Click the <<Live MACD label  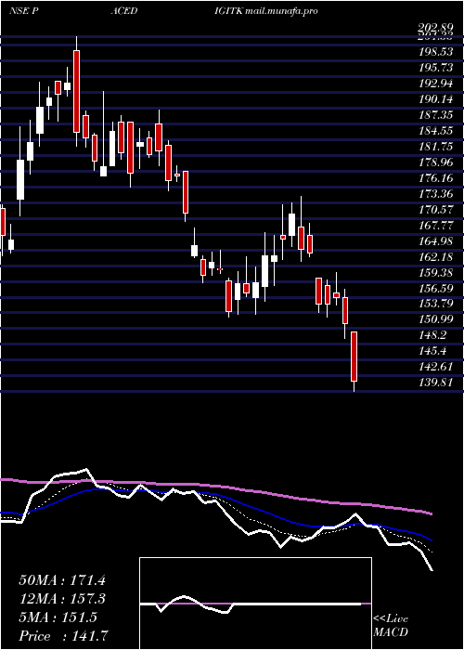(x=391, y=625)
